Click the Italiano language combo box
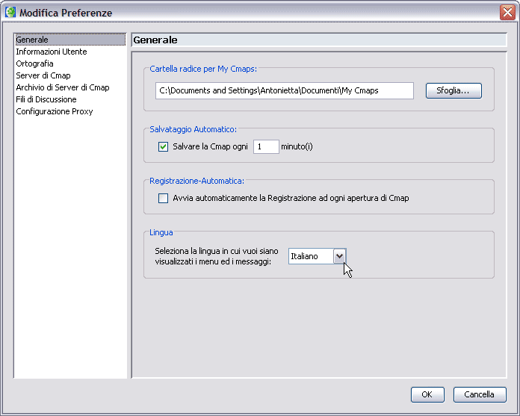 pos(318,256)
